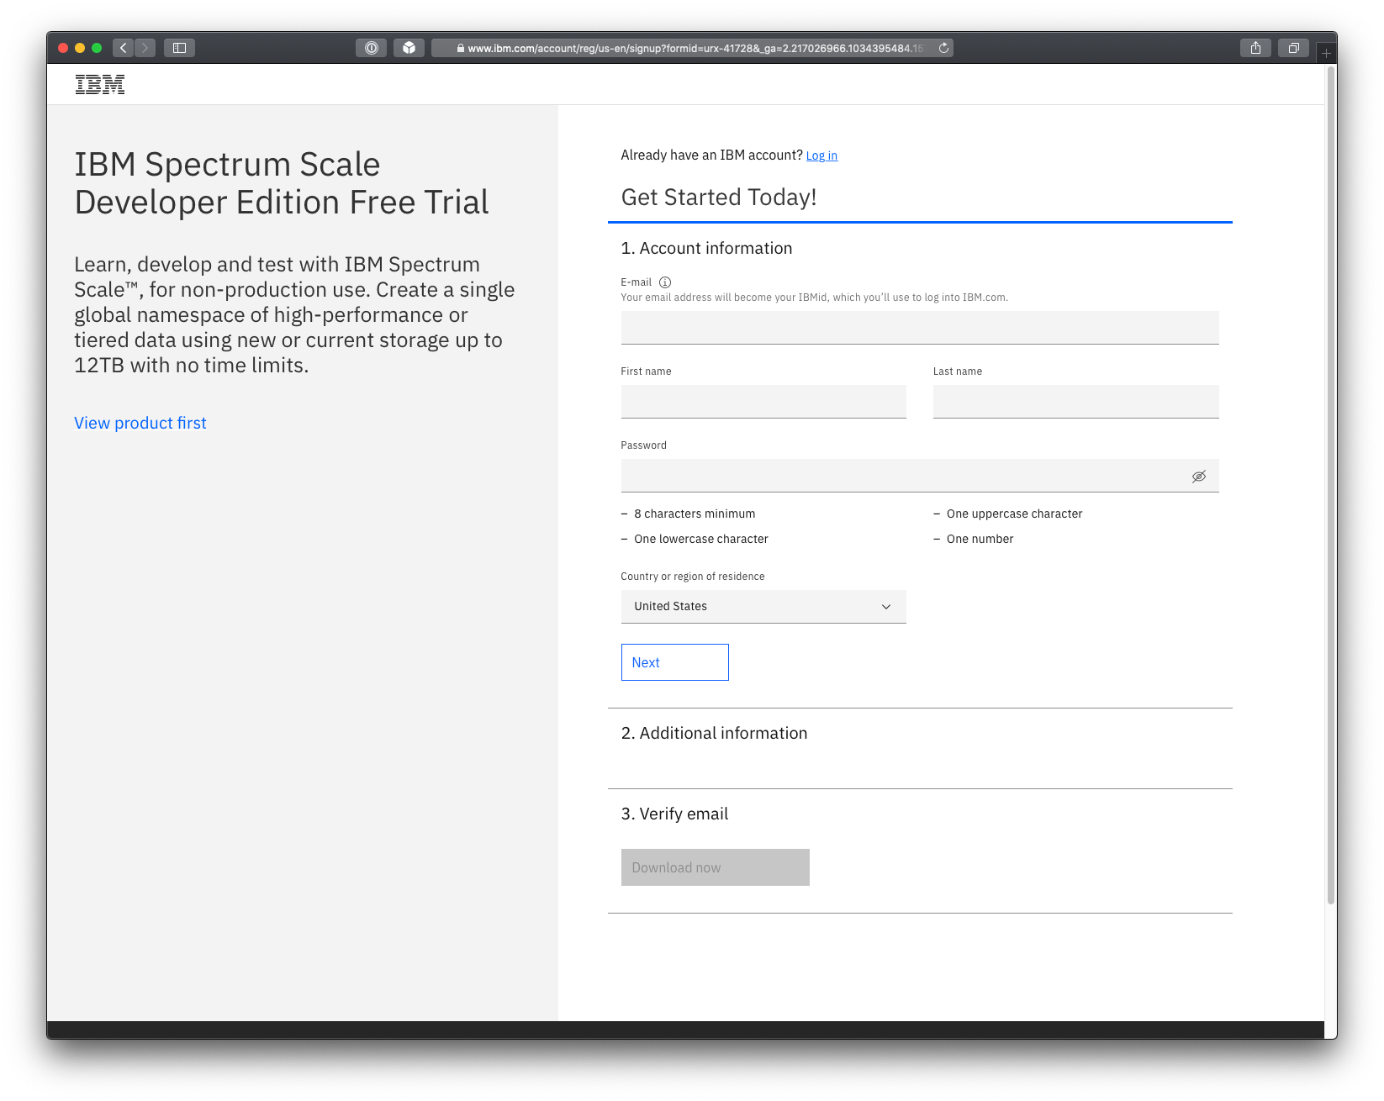The width and height of the screenshot is (1384, 1101).
Task: Expand the Verify email section
Action: pos(674,814)
